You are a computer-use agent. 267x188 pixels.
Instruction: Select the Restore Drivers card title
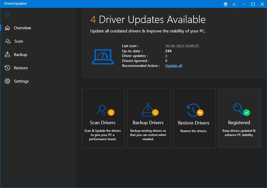[x=193, y=123]
